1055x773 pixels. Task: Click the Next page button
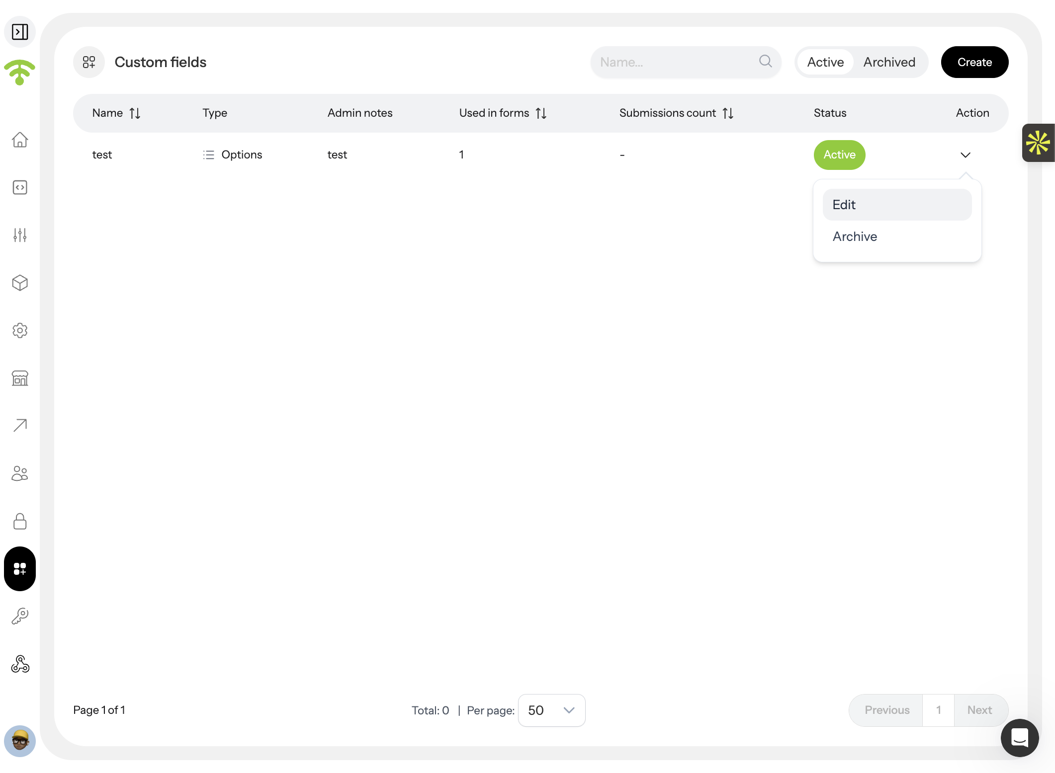(980, 710)
